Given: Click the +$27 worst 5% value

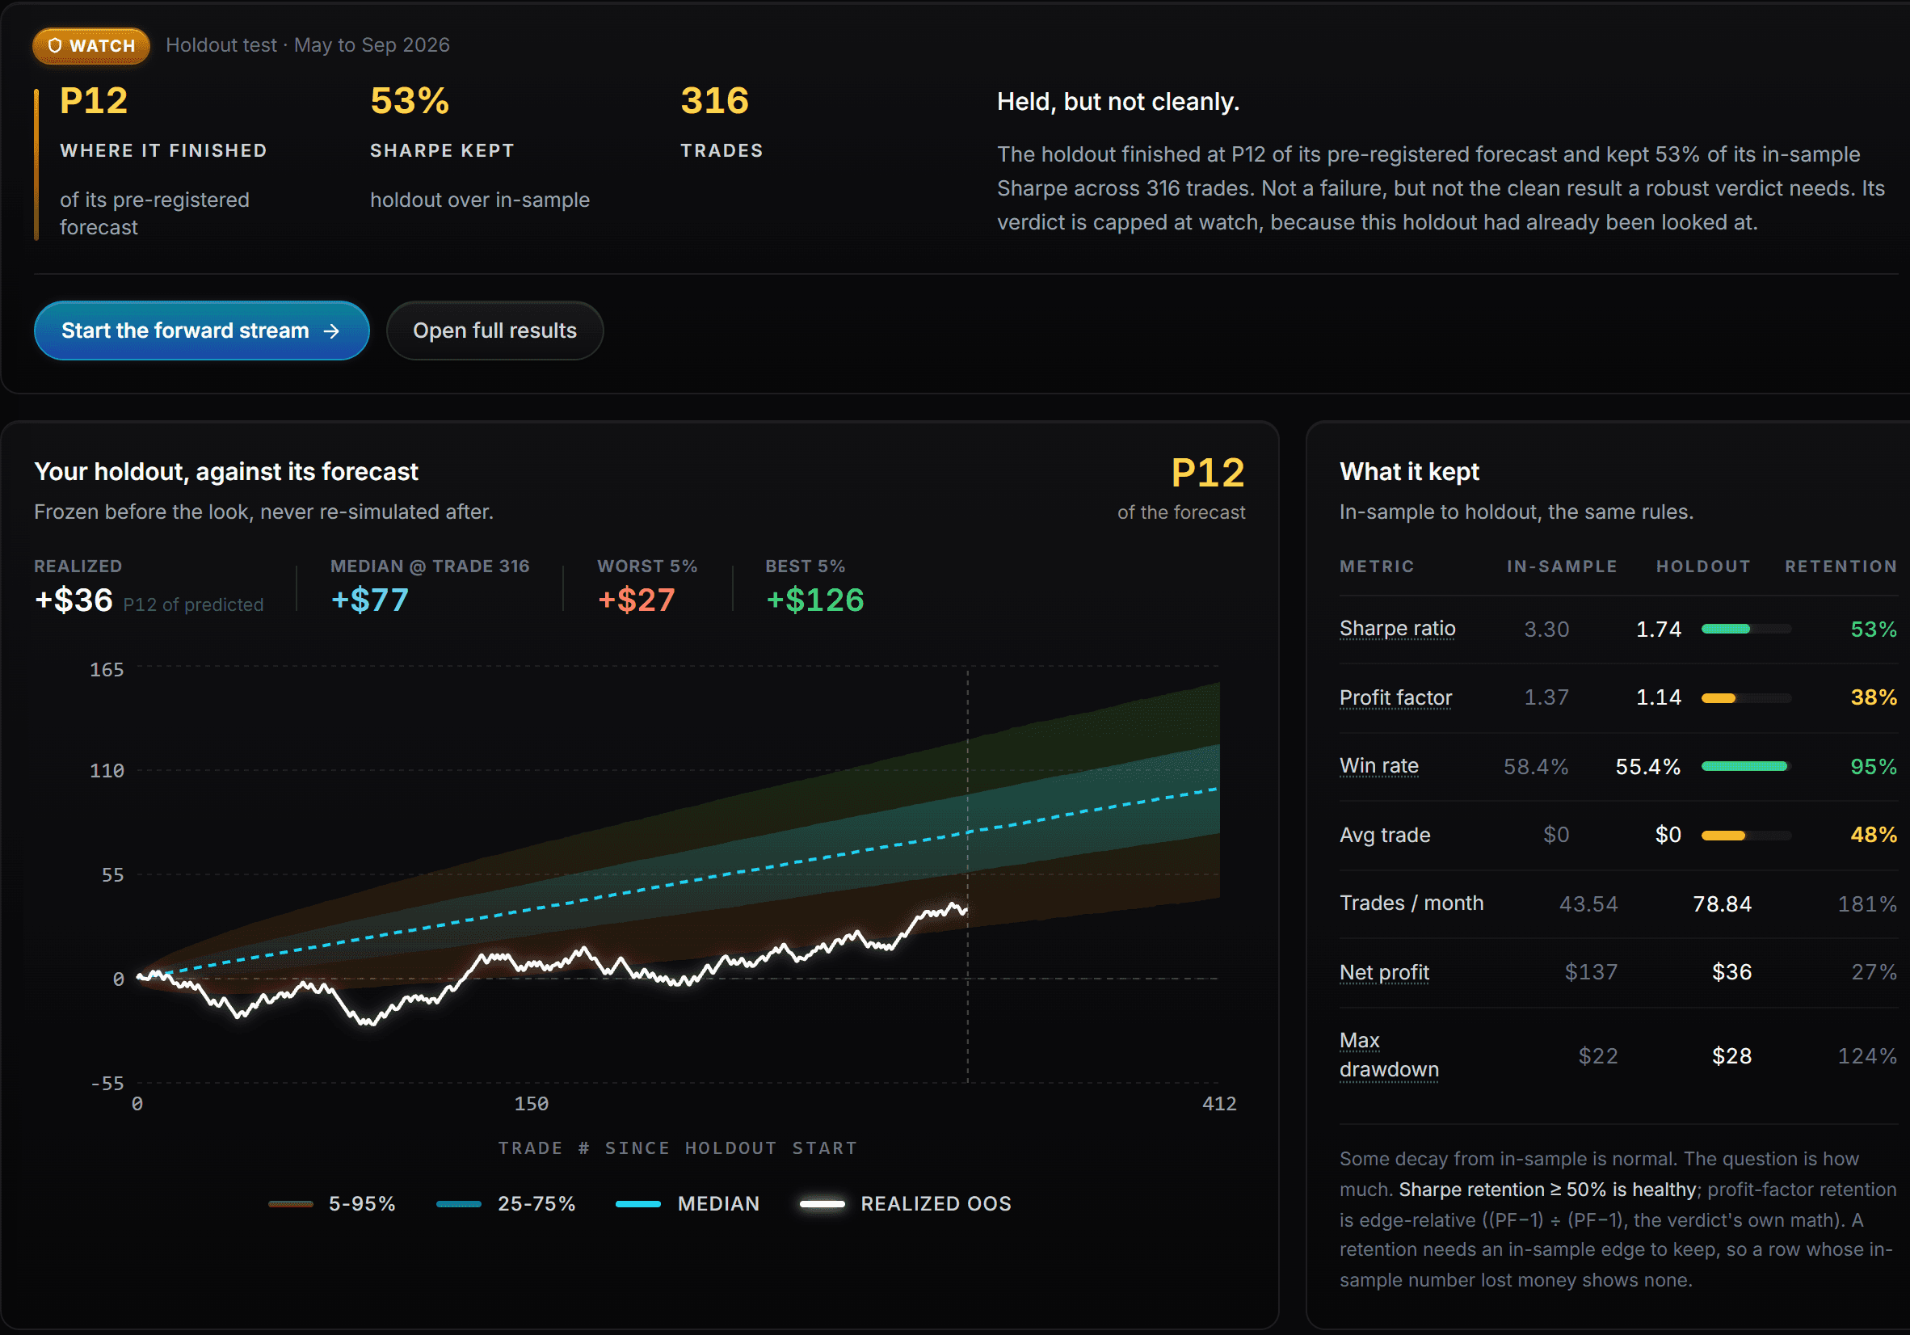Looking at the screenshot, I should (637, 600).
